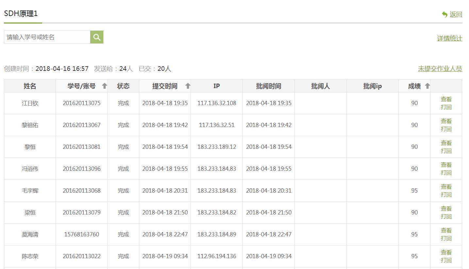Sort by 学号/账号 arrow icon
The image size is (469, 269).
tap(105, 86)
